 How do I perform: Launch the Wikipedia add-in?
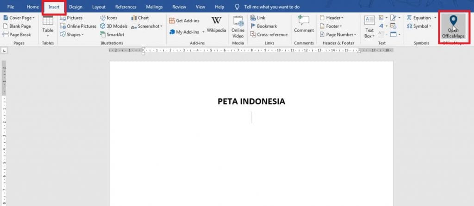tap(216, 24)
